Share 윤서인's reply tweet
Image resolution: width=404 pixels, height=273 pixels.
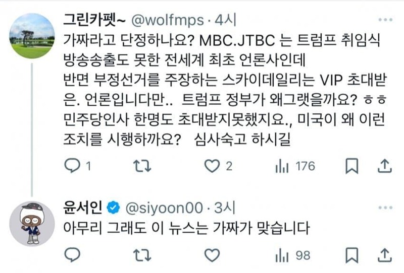point(385,255)
